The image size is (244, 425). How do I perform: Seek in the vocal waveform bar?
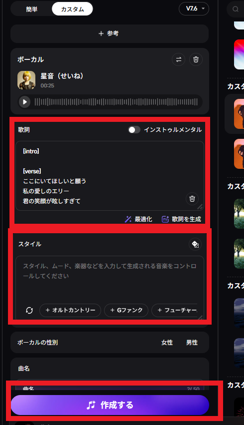point(116,102)
